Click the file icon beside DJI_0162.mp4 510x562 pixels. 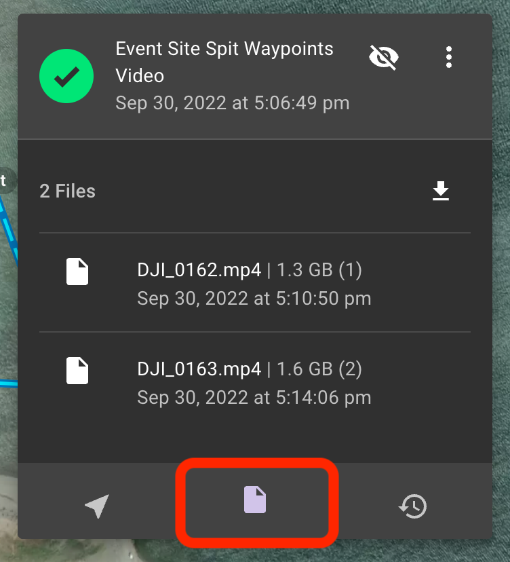[77, 271]
